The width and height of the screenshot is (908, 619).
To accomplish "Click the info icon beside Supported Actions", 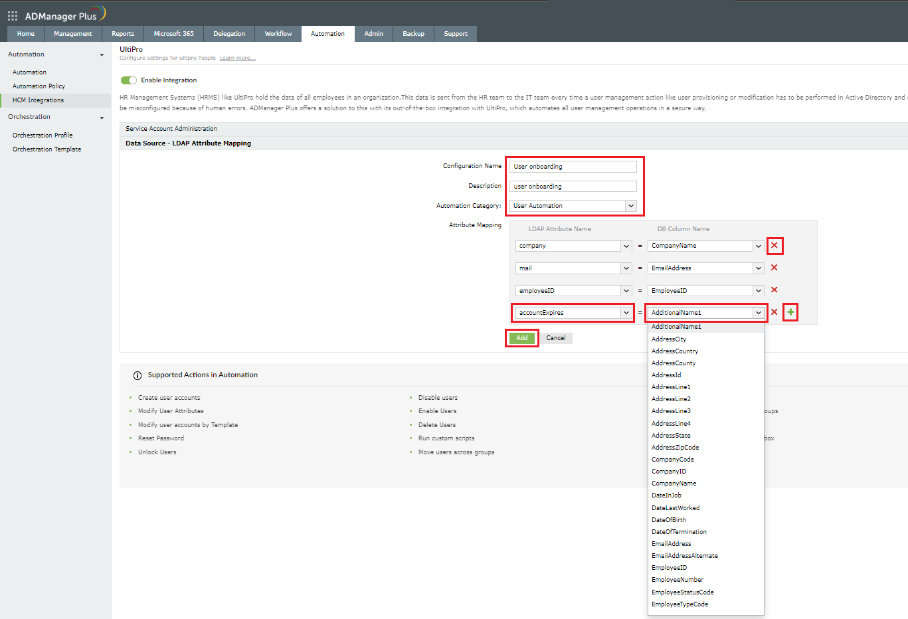I will [137, 375].
